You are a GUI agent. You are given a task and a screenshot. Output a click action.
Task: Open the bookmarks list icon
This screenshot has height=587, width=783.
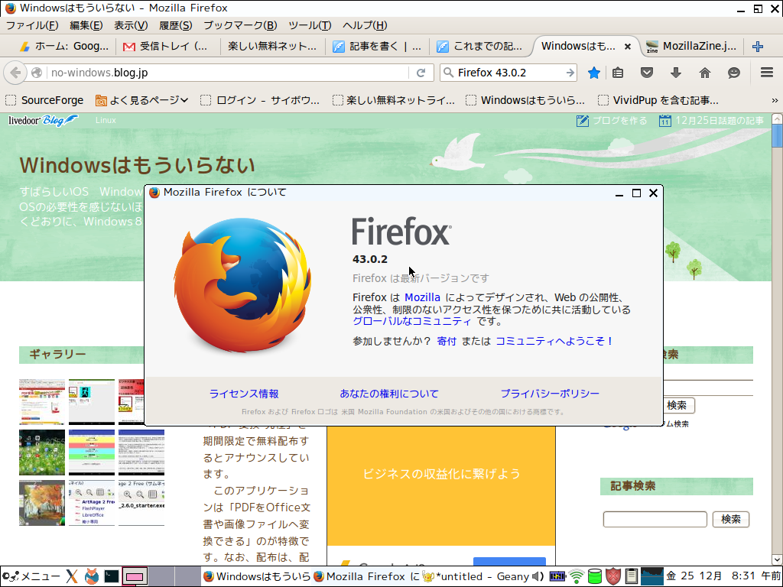618,73
